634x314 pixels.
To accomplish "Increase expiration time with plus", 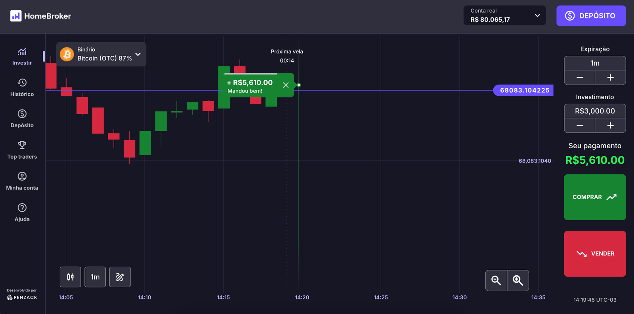I will click(x=610, y=78).
